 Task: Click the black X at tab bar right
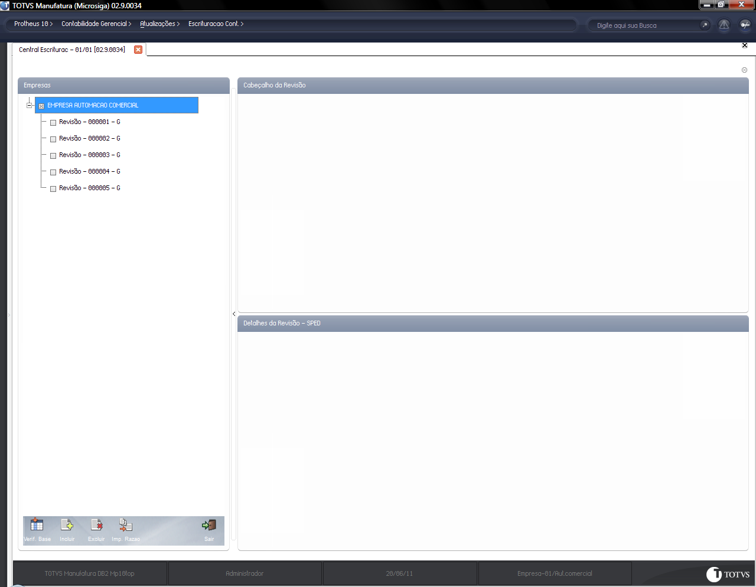pyautogui.click(x=744, y=45)
